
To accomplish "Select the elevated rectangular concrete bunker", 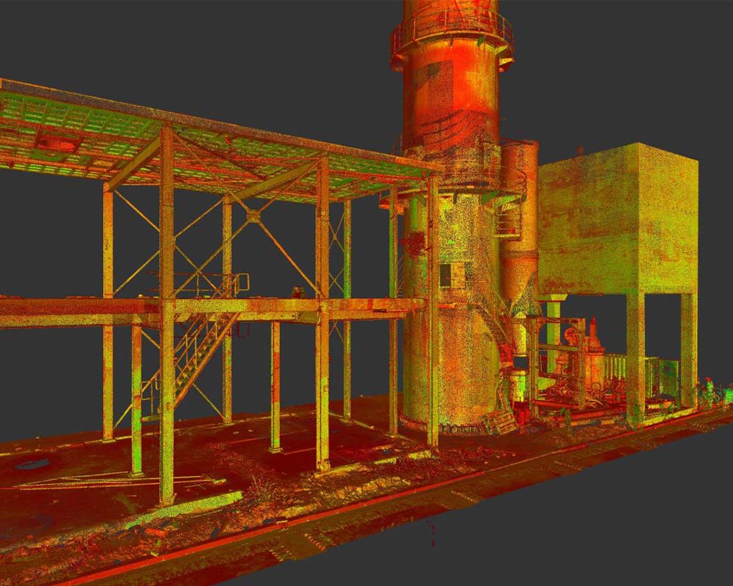I will pos(618,220).
